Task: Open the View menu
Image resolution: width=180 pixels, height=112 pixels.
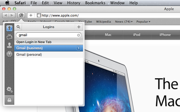Action: (58, 3)
